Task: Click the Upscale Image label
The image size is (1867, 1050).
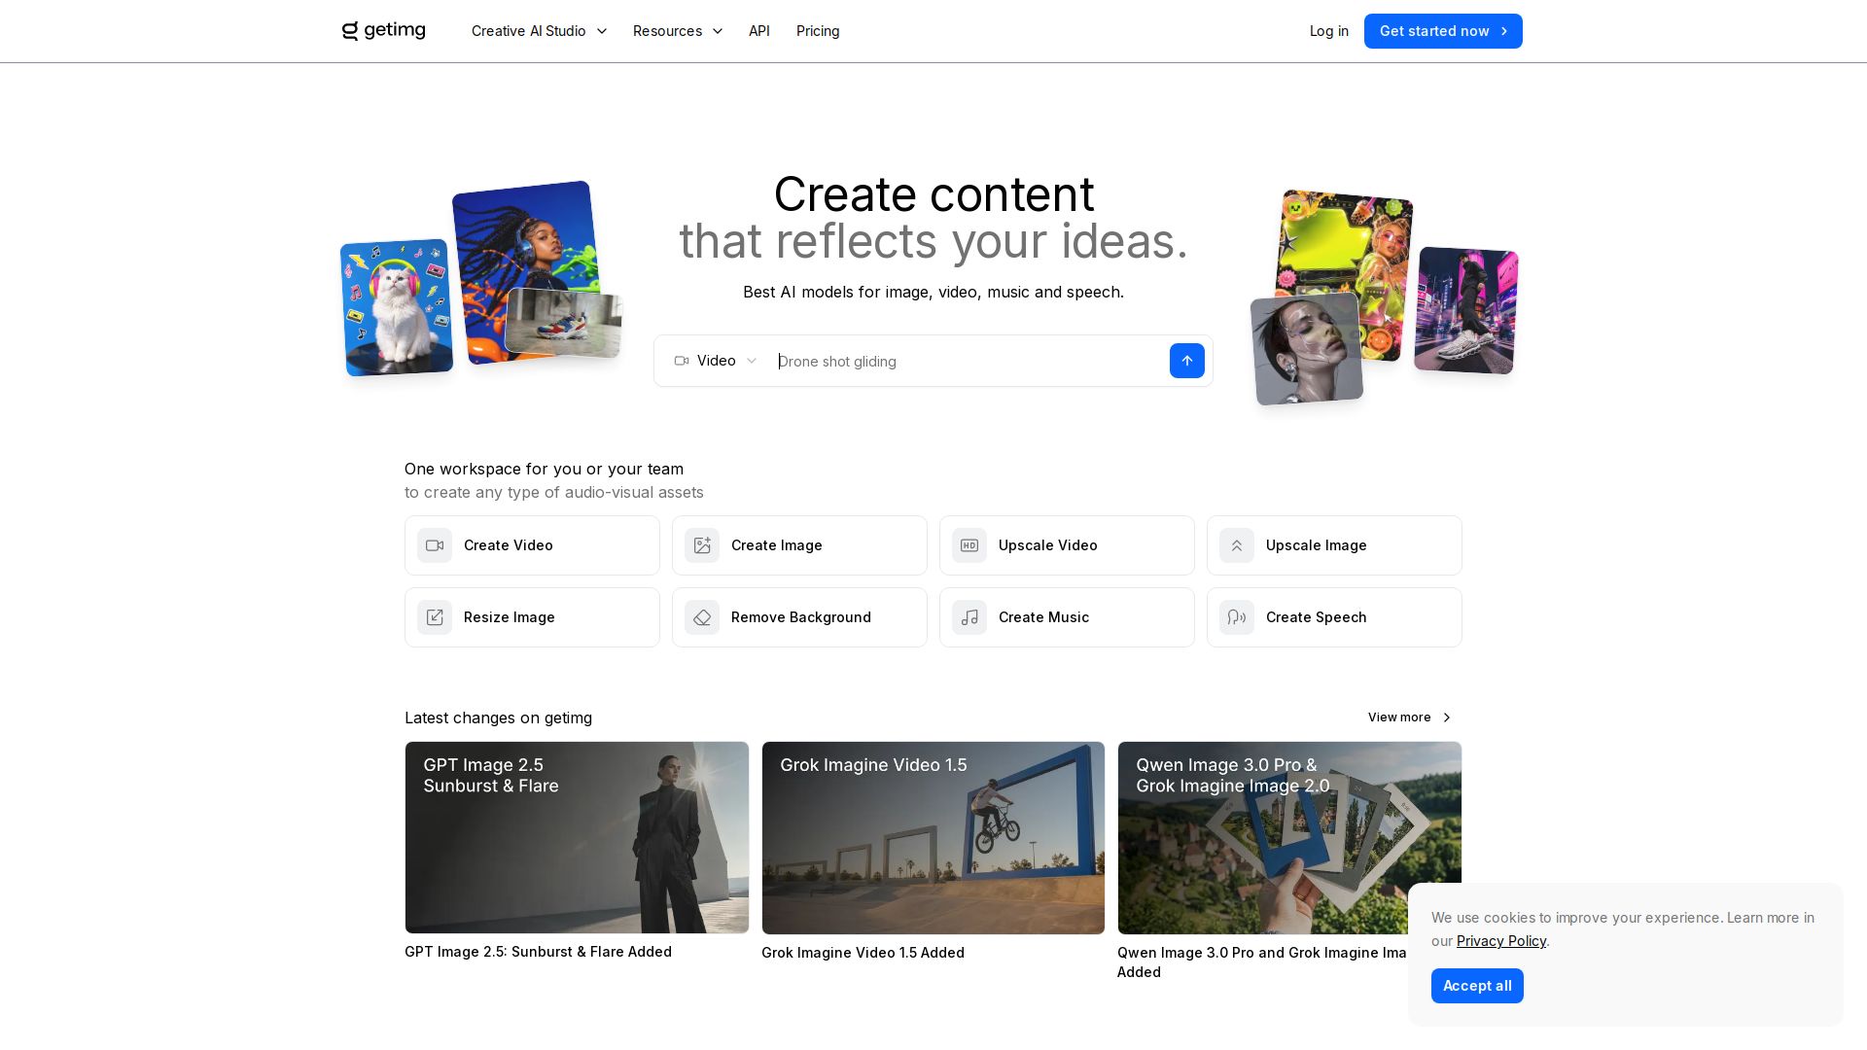Action: (x=1317, y=545)
